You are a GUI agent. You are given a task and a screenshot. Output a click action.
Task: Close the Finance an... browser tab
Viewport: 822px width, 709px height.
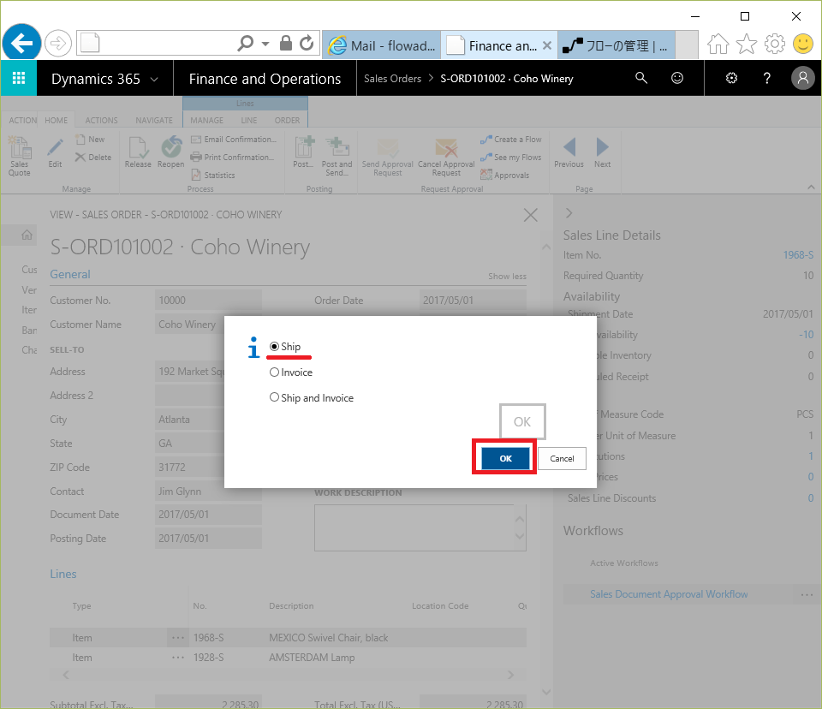click(x=547, y=45)
